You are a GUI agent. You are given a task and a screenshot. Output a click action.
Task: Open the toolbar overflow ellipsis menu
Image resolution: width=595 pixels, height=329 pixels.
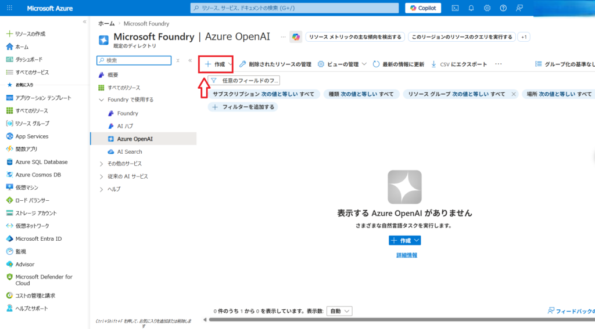(498, 64)
